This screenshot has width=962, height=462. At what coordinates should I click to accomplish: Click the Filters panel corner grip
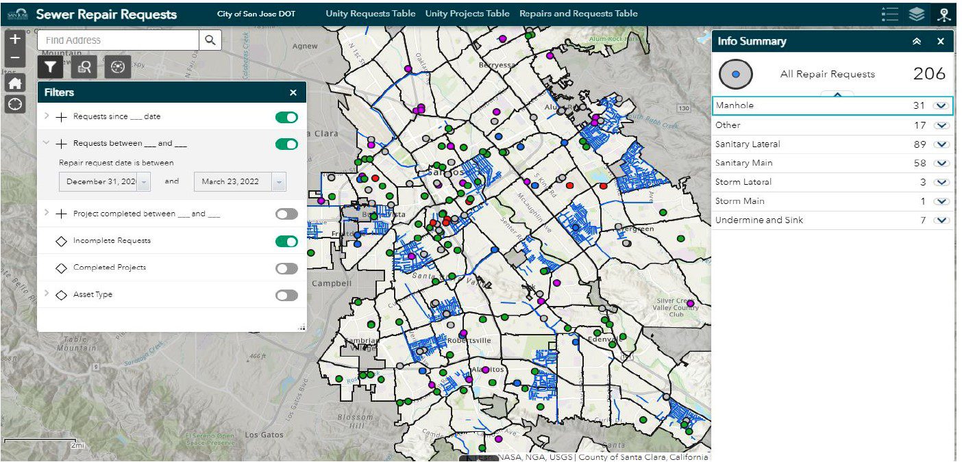(x=302, y=328)
